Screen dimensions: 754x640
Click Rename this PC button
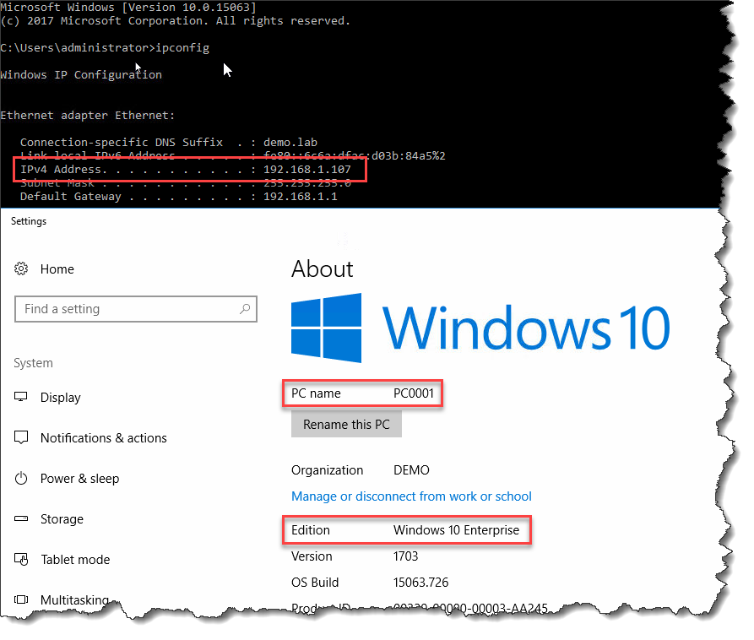[x=346, y=425]
